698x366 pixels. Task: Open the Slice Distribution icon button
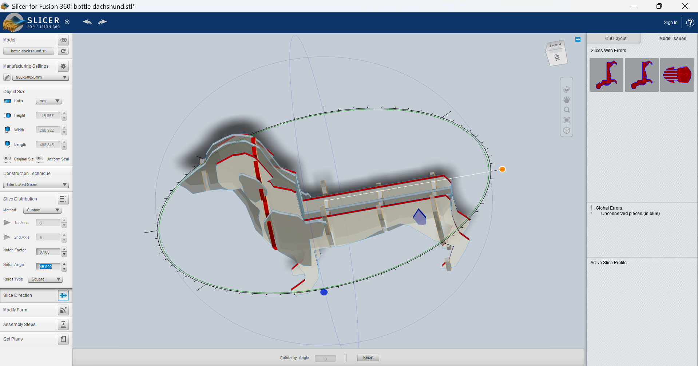(x=63, y=199)
